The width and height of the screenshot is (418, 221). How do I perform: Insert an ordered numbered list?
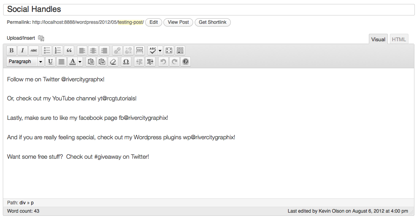pyautogui.click(x=58, y=50)
